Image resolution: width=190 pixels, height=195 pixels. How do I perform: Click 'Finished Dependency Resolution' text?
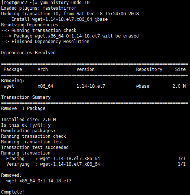pyautogui.click(x=50, y=42)
